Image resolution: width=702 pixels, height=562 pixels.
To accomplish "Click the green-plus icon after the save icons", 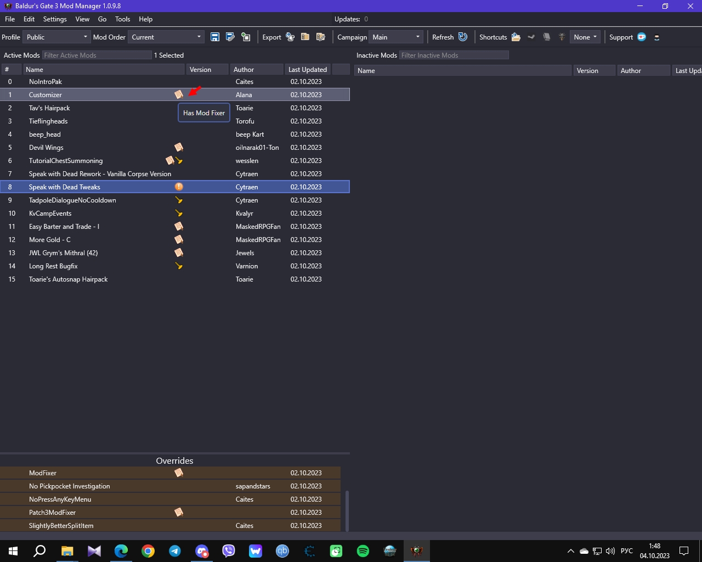I will 246,37.
